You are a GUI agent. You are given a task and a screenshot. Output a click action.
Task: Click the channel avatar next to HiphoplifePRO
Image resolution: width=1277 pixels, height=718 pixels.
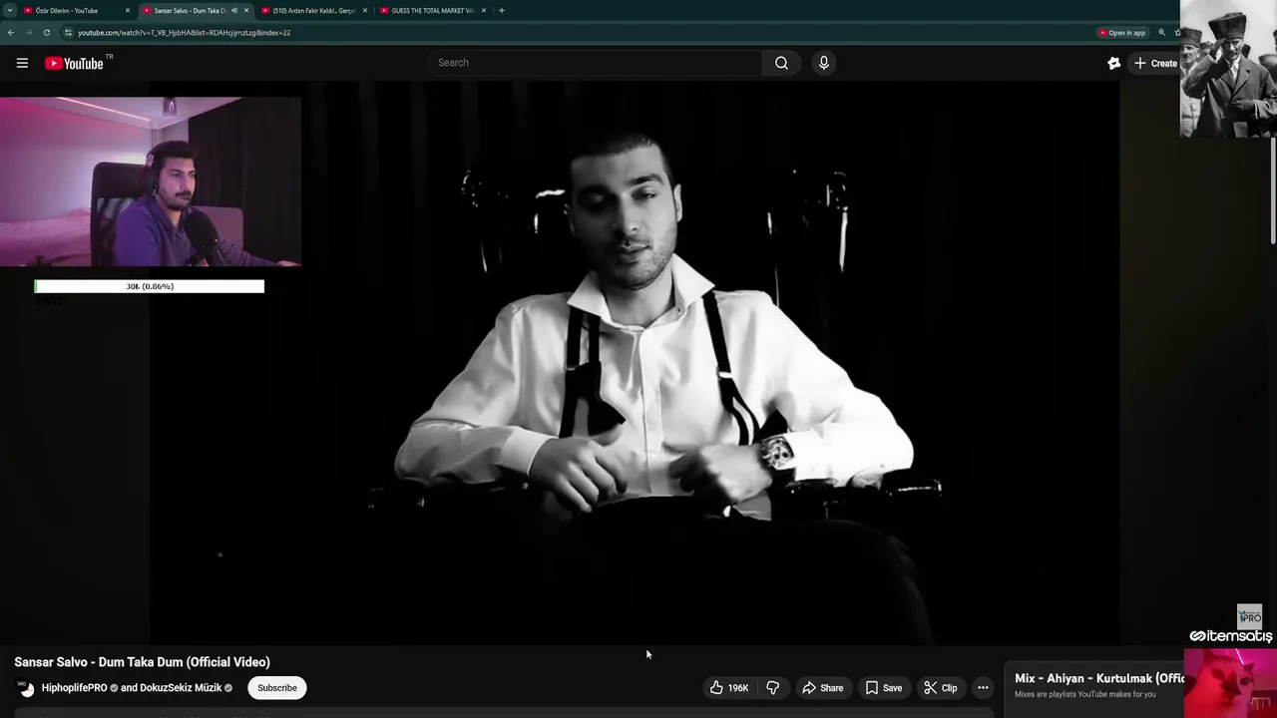pyautogui.click(x=26, y=688)
